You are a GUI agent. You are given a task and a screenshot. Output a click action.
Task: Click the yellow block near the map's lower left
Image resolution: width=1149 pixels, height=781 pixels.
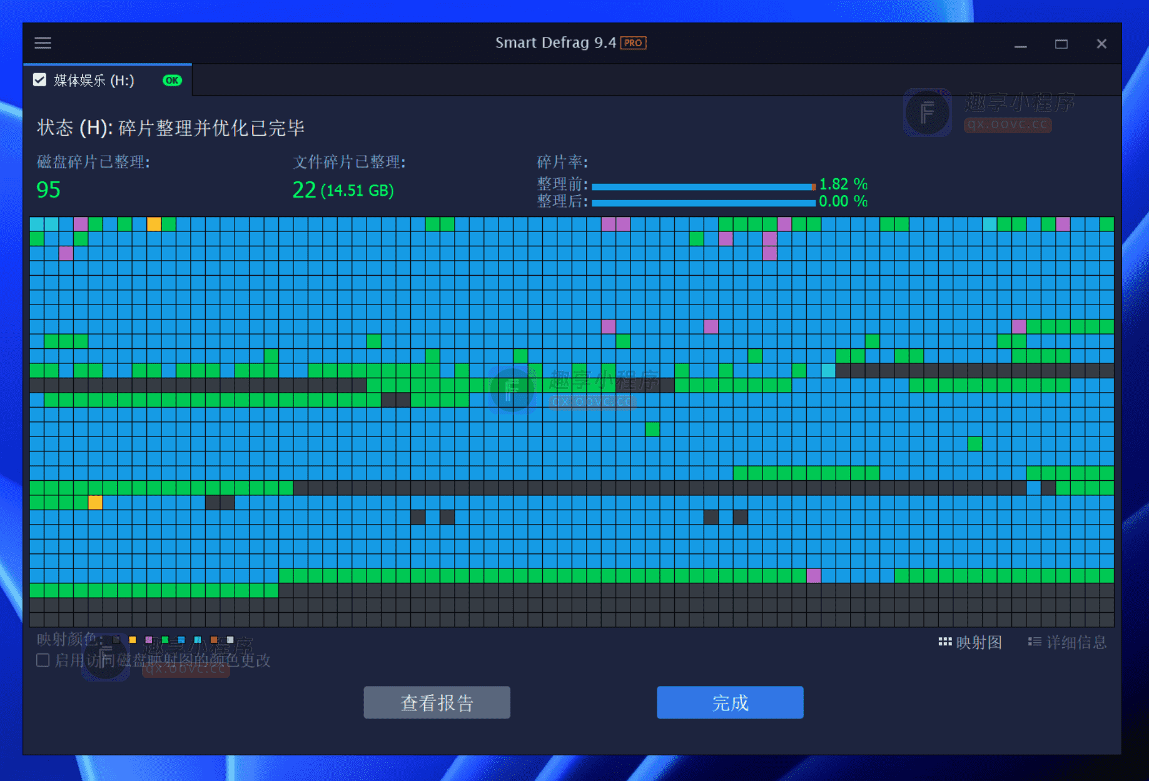[x=95, y=502]
